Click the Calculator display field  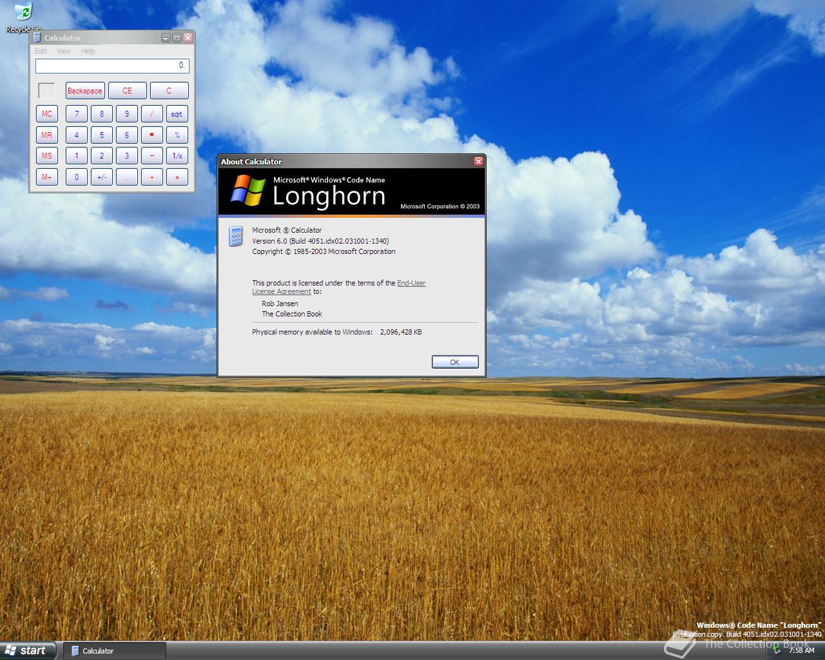click(112, 66)
